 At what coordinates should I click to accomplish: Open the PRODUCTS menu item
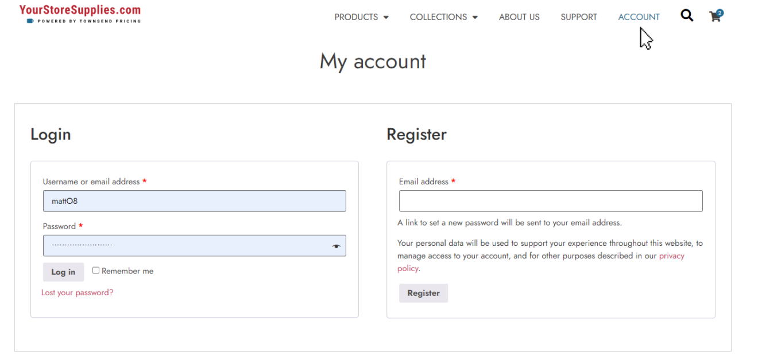pos(356,17)
